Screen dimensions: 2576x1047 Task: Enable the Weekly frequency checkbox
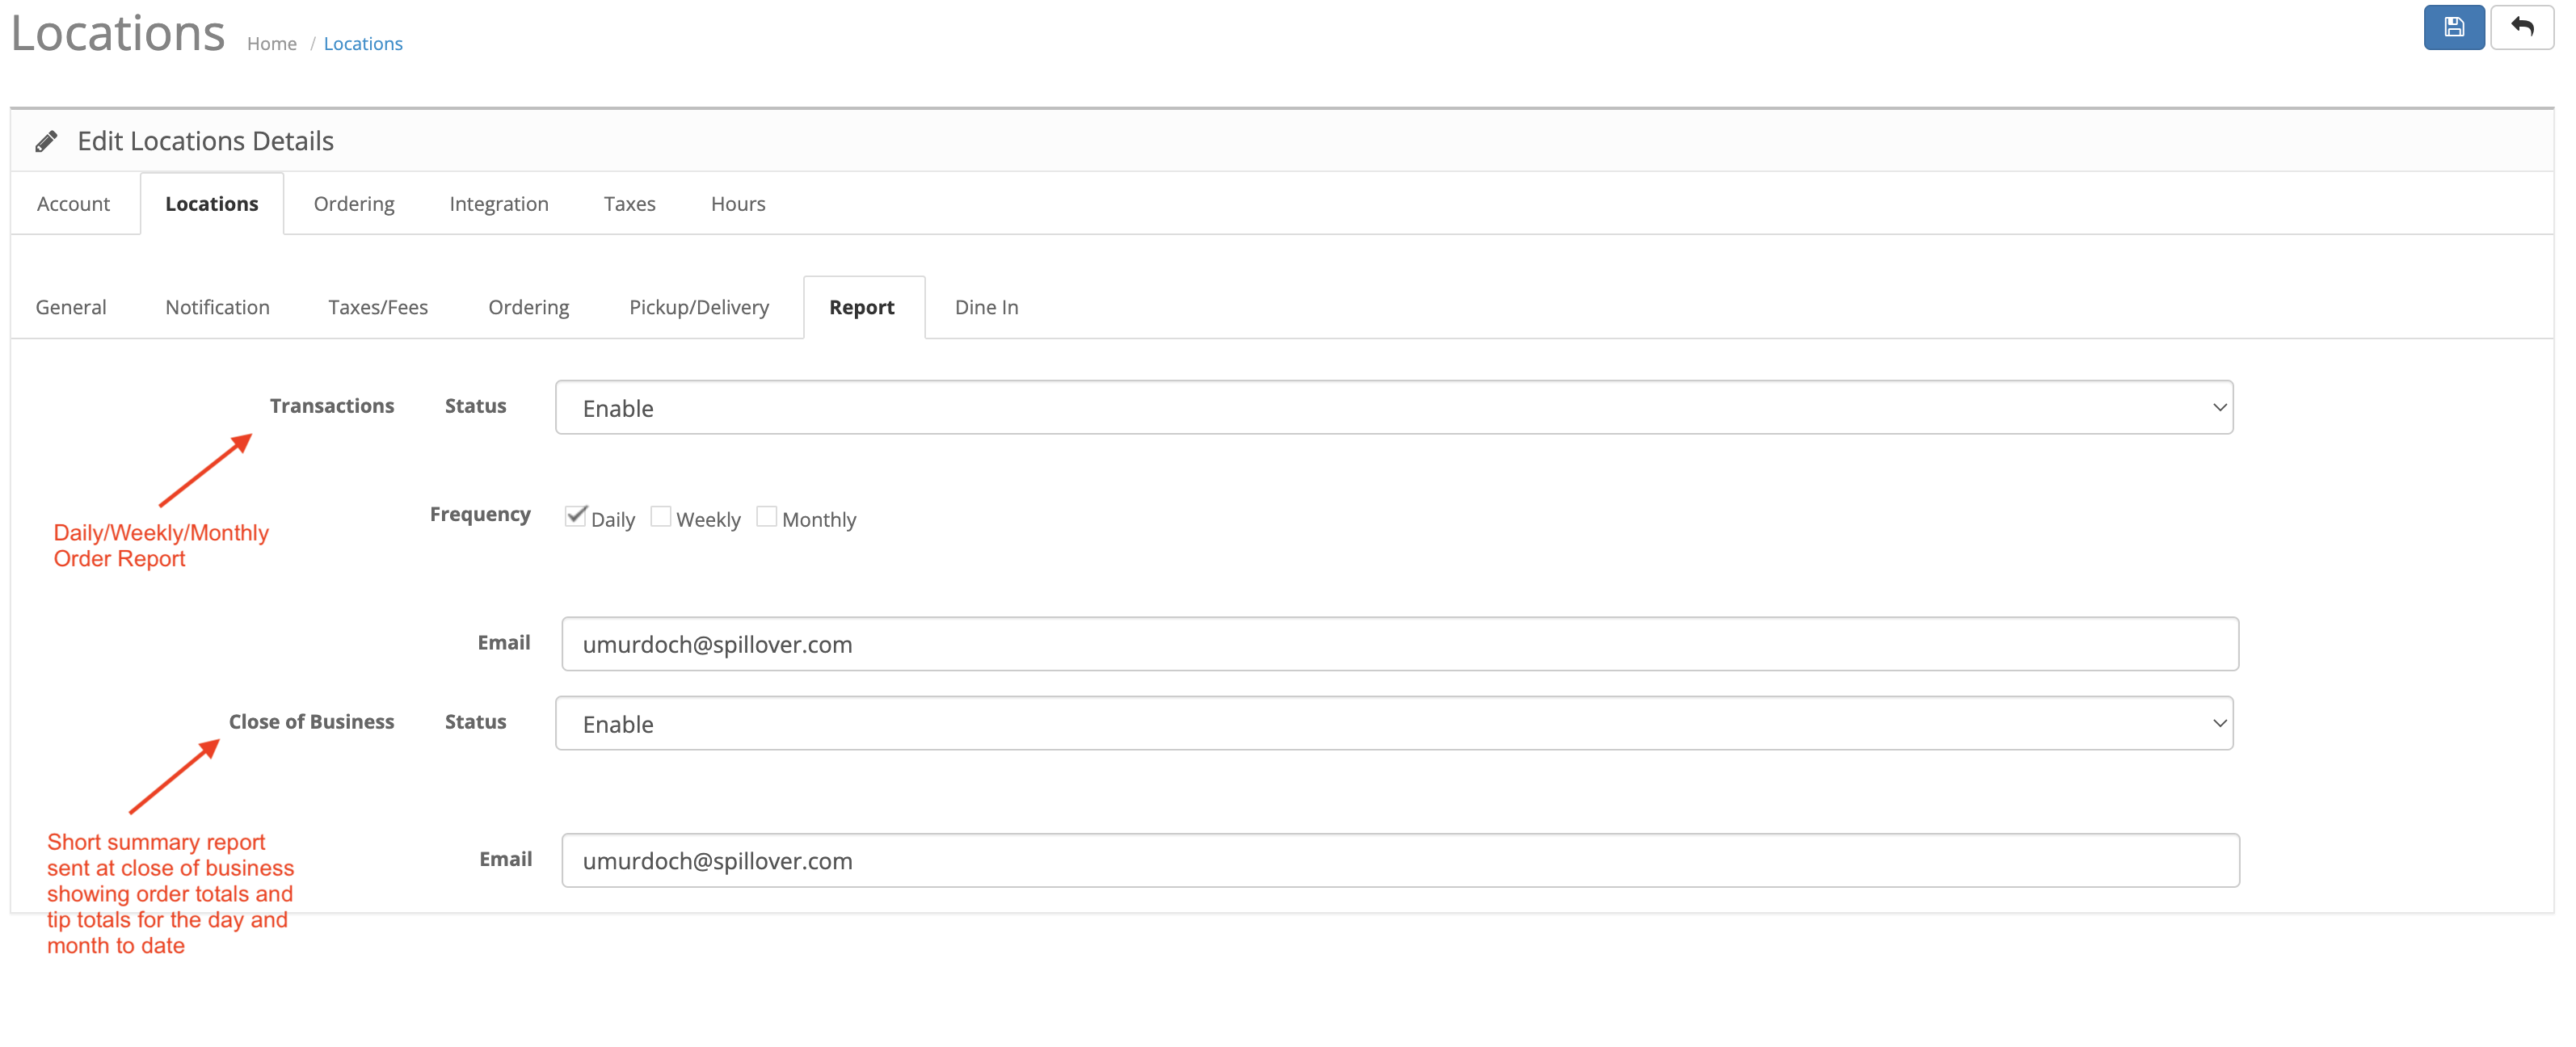660,516
